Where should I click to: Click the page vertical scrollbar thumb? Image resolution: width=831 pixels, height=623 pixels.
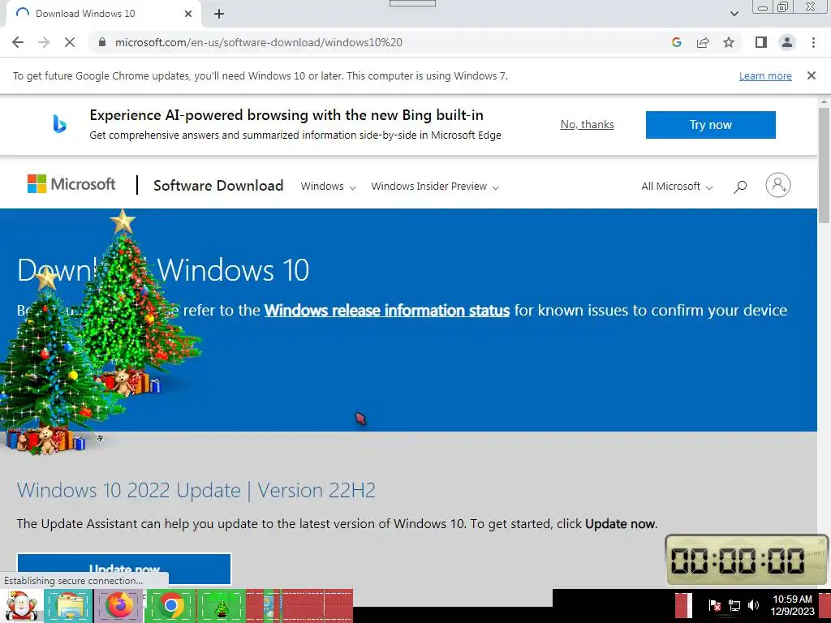coord(824,165)
